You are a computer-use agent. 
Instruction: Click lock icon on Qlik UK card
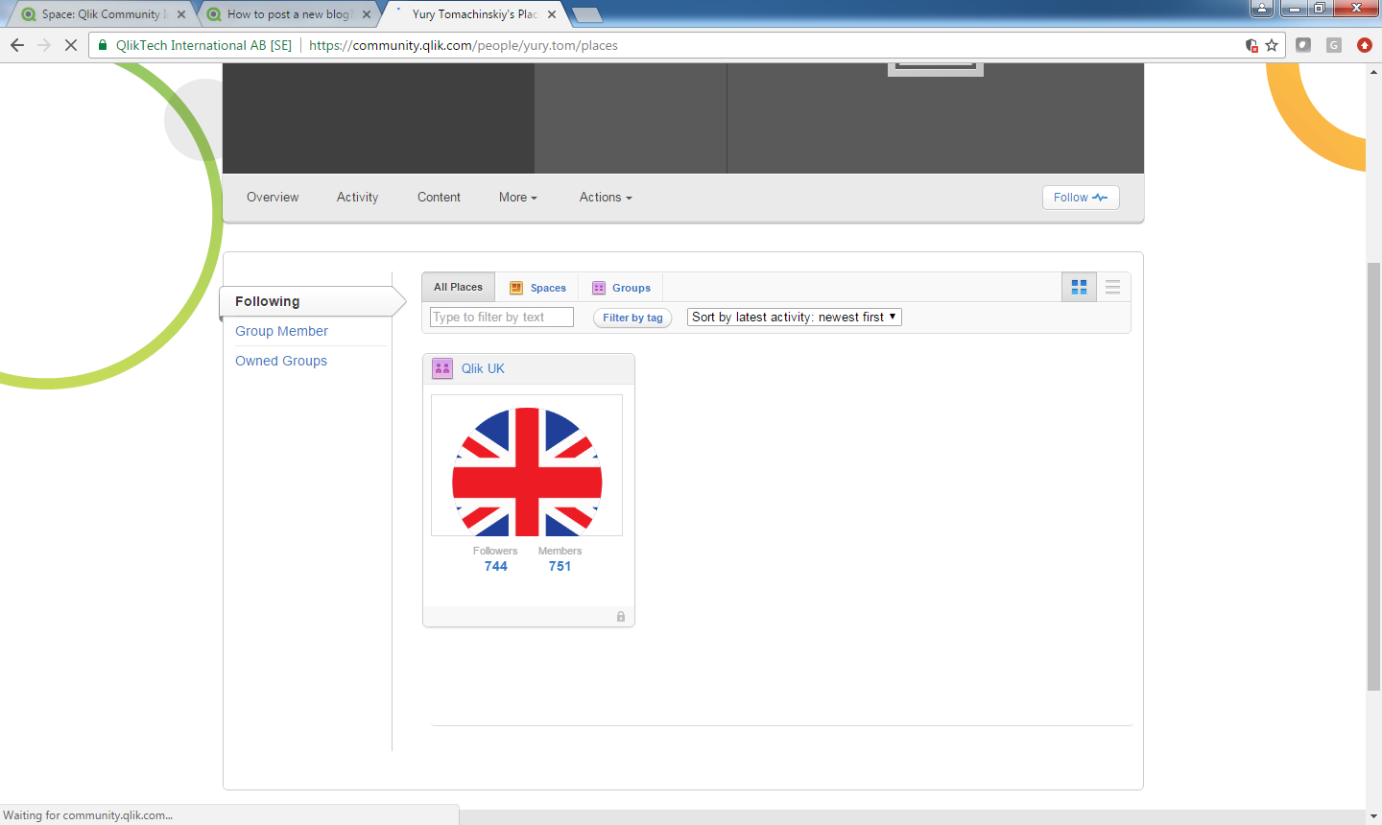click(x=621, y=617)
